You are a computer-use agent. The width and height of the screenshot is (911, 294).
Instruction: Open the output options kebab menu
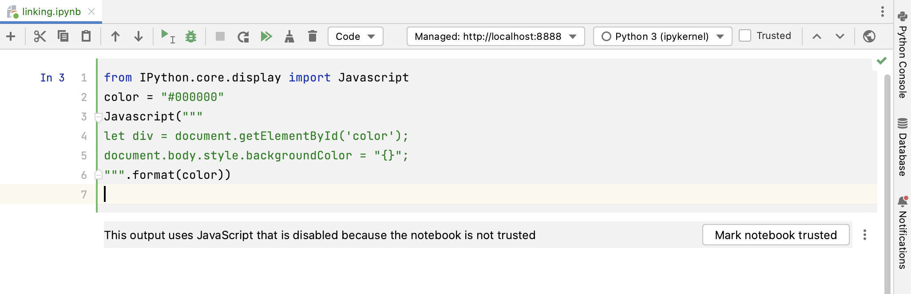point(864,235)
